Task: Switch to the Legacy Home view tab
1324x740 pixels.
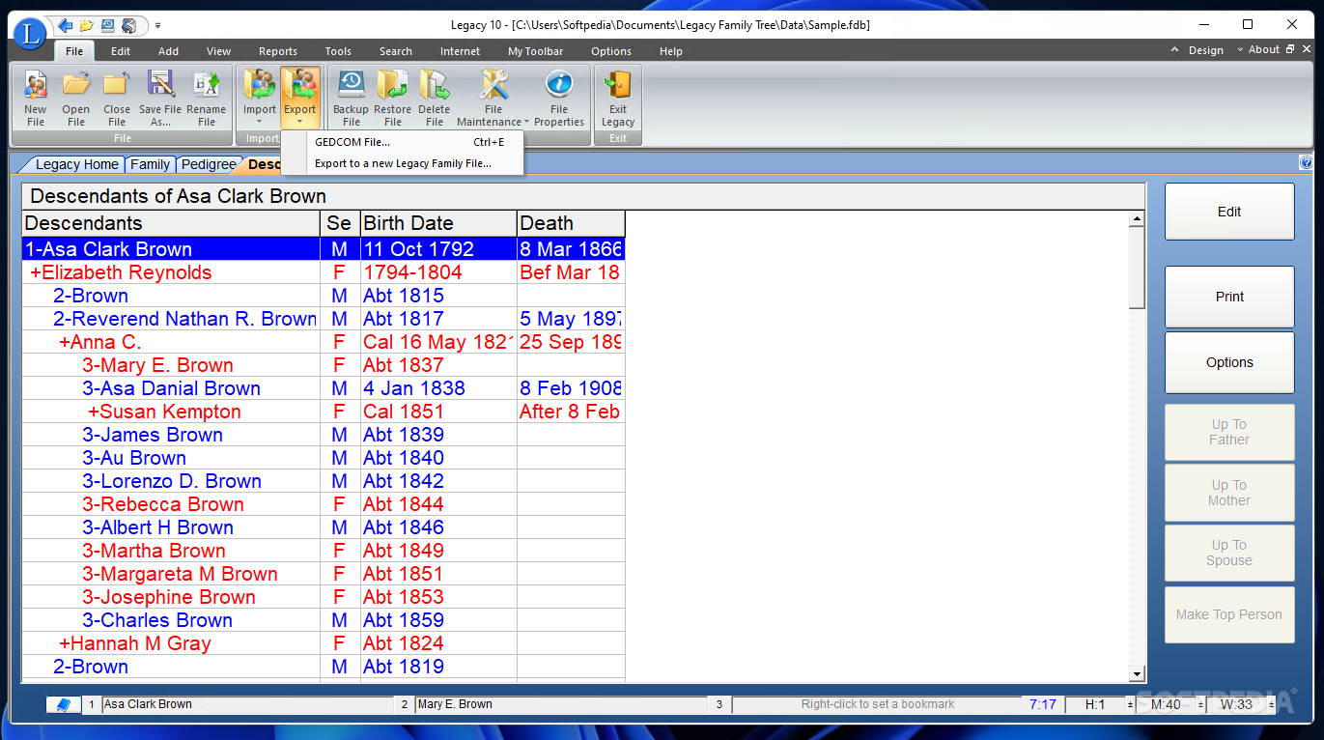Action: (x=76, y=164)
